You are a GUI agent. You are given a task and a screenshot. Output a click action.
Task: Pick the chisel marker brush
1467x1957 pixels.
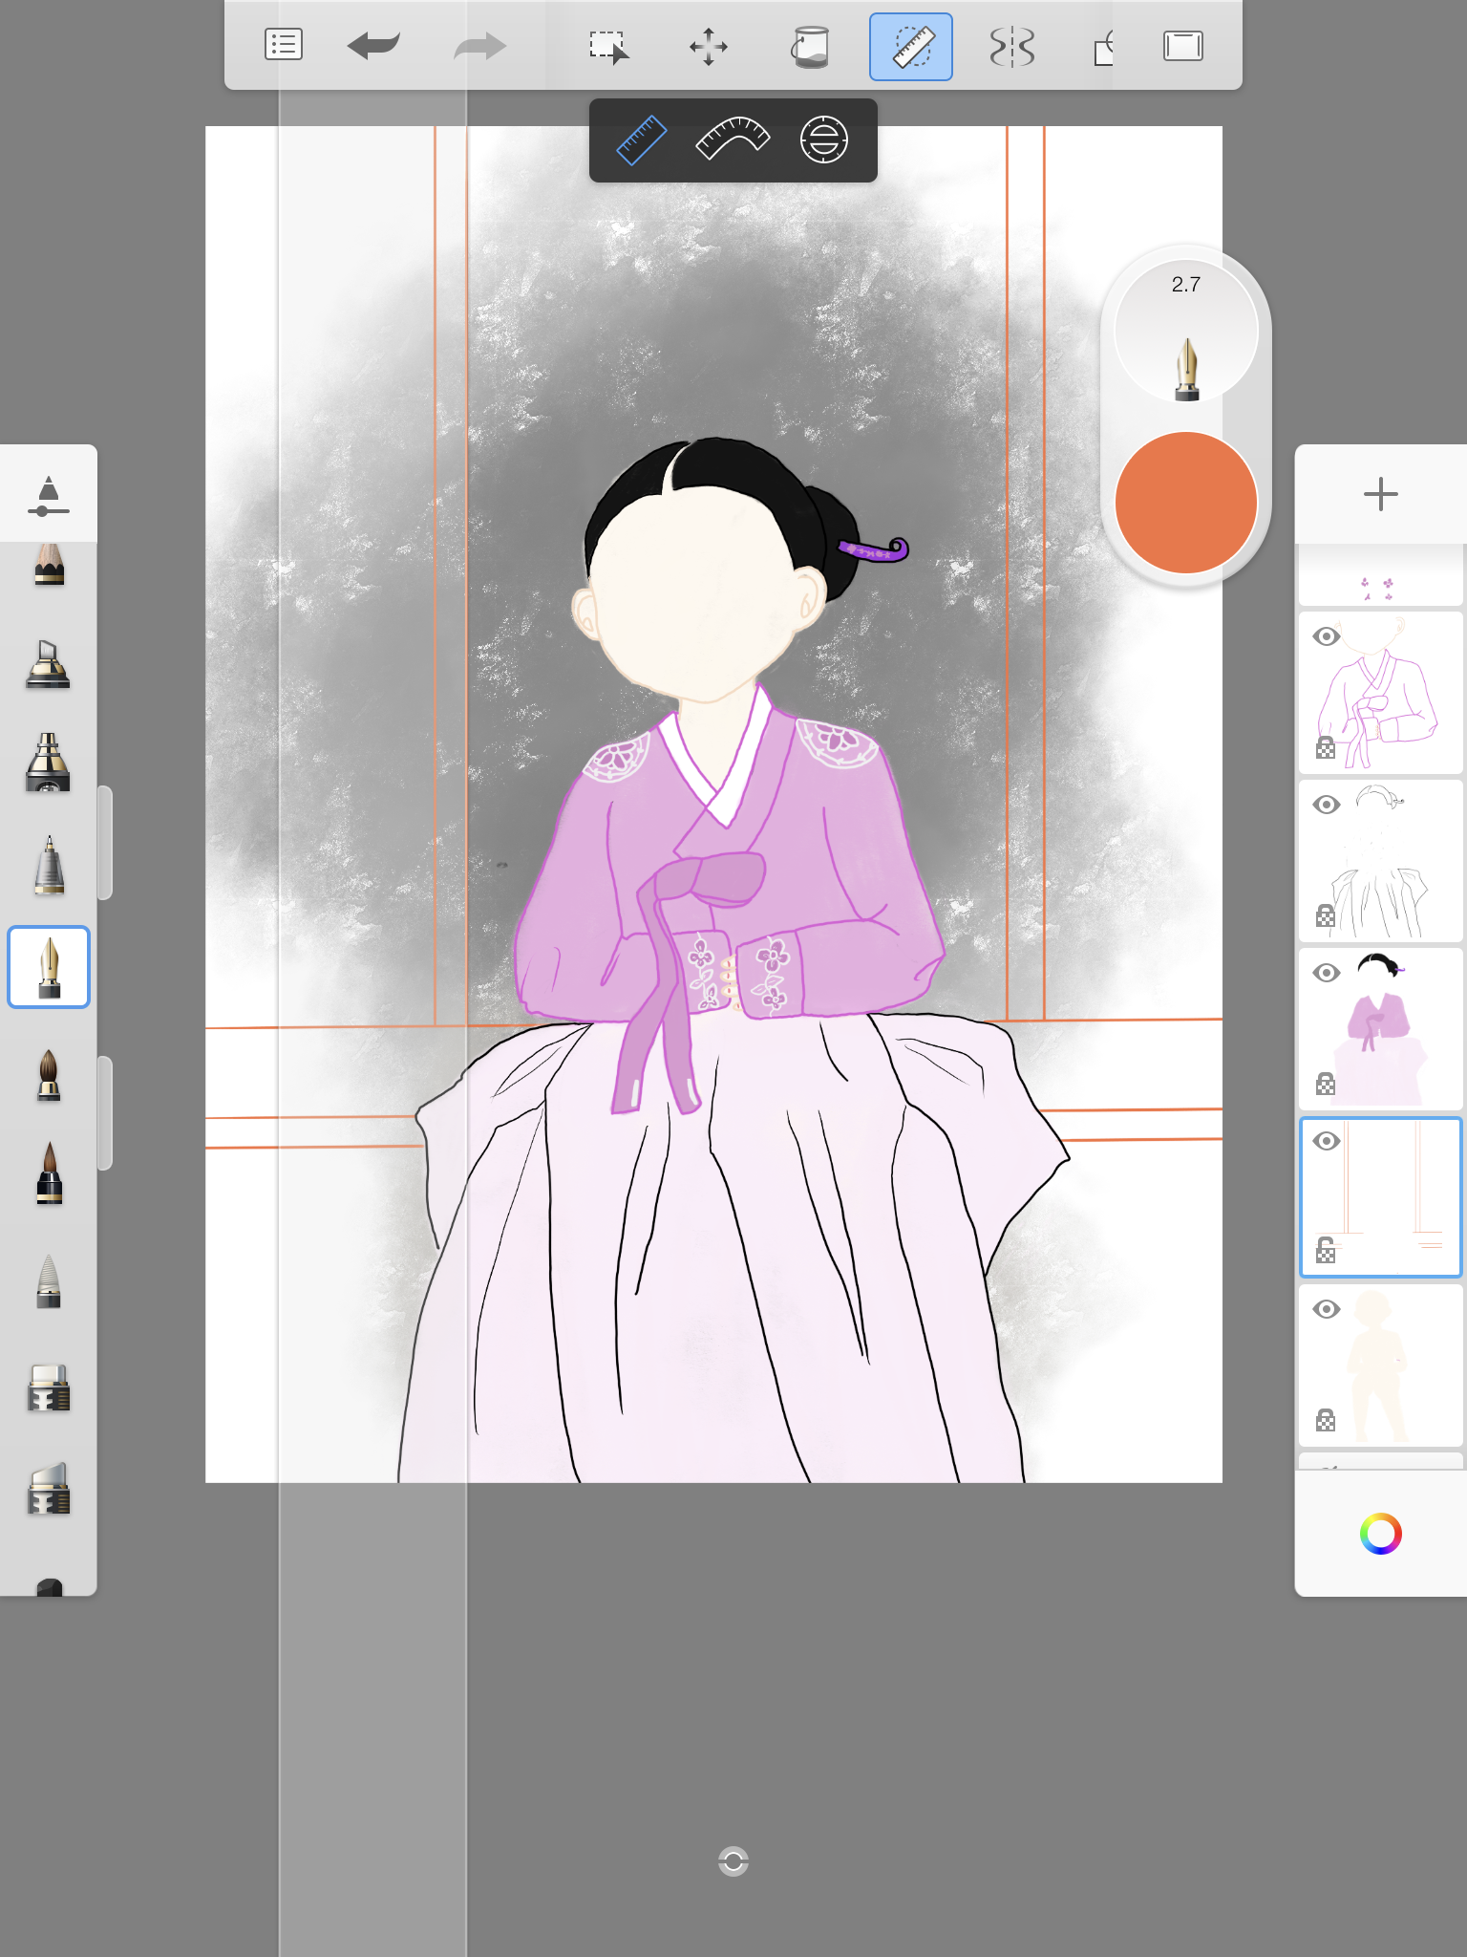49,664
